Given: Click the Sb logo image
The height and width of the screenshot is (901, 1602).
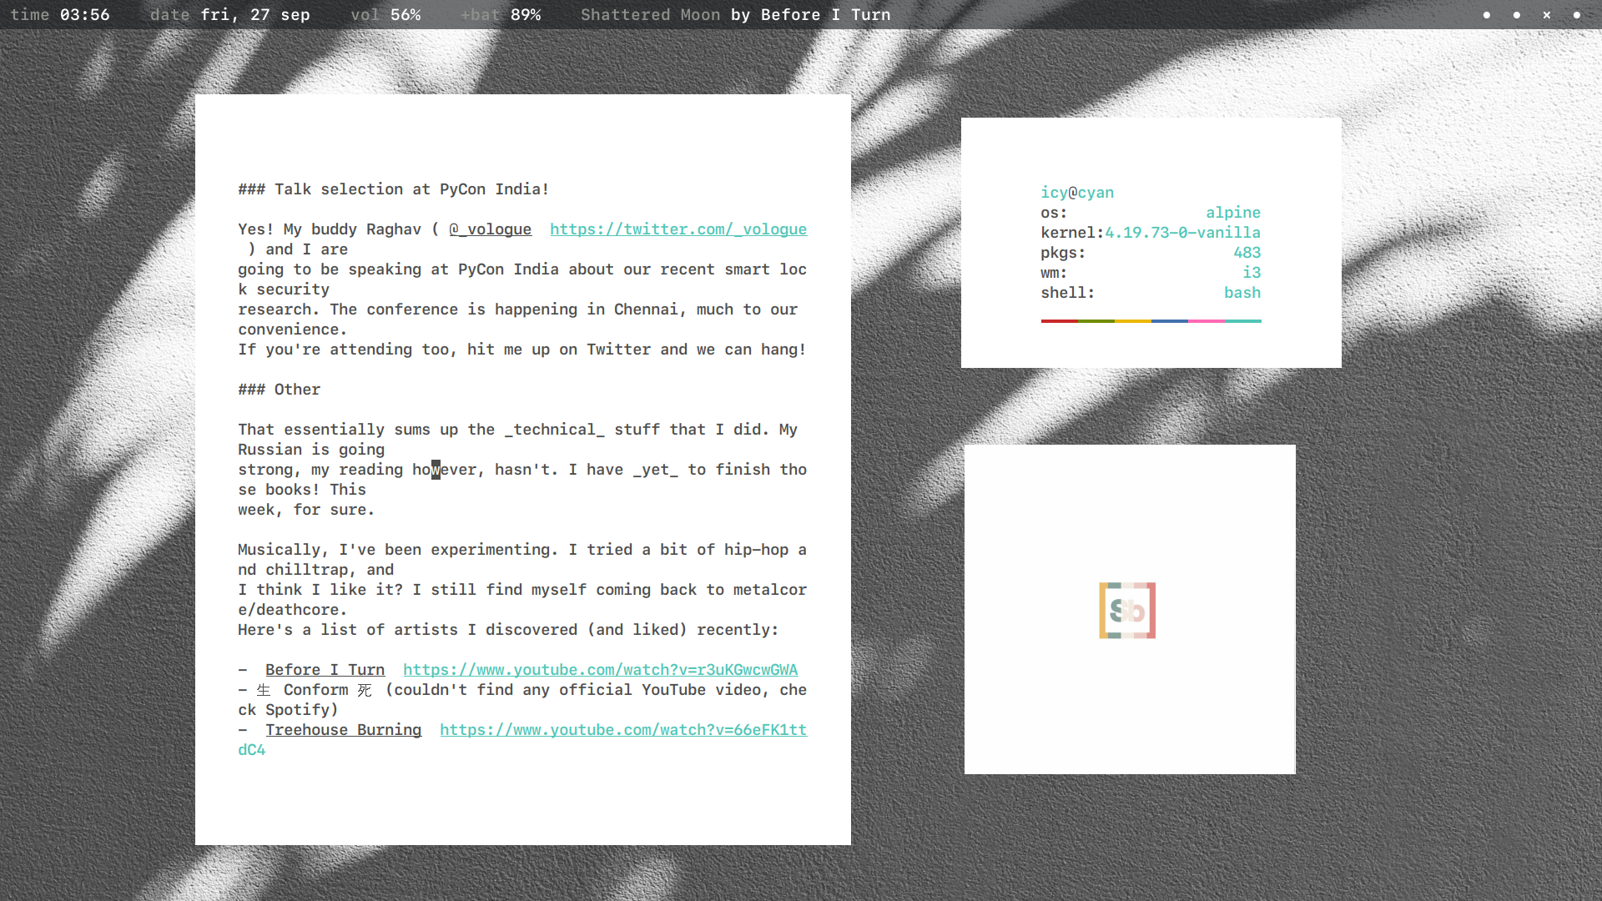Looking at the screenshot, I should pos(1126,610).
